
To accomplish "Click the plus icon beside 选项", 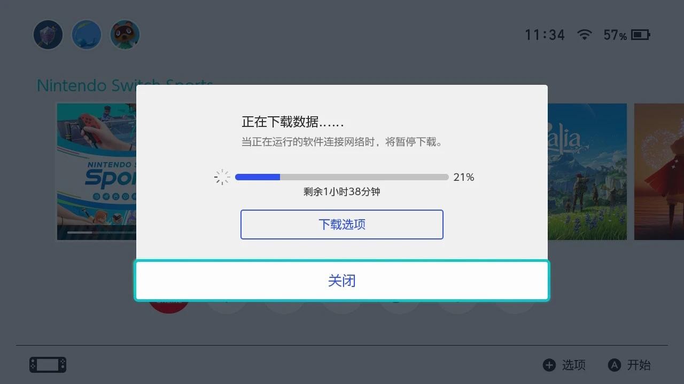I will pos(549,365).
